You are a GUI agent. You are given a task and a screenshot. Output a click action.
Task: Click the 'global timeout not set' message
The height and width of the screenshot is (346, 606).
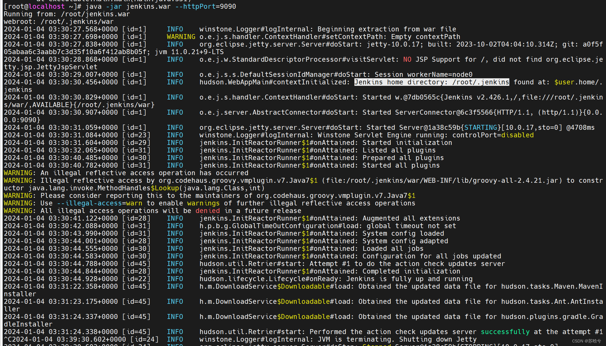coord(411,226)
